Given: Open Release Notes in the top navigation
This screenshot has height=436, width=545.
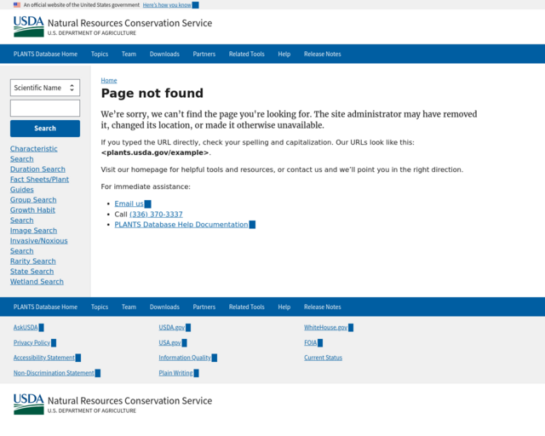Looking at the screenshot, I should tap(322, 54).
